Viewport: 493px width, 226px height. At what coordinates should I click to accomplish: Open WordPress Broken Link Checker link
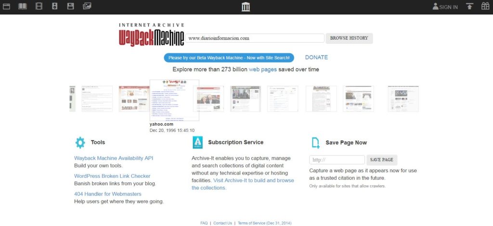(x=112, y=176)
